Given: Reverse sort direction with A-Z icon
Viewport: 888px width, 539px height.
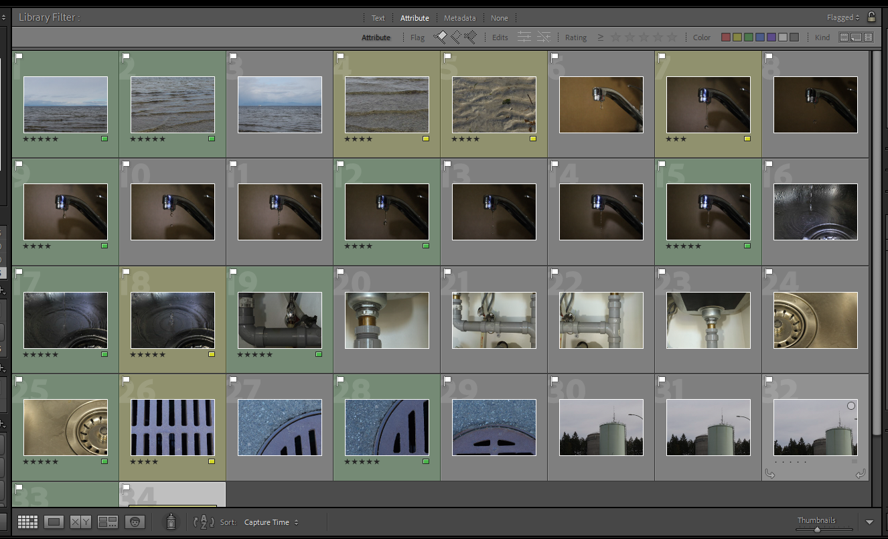Looking at the screenshot, I should coord(203,522).
